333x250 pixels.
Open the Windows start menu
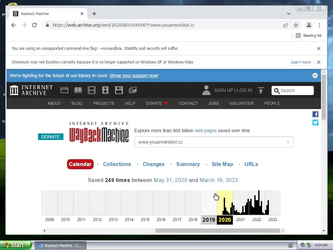(x=16, y=245)
